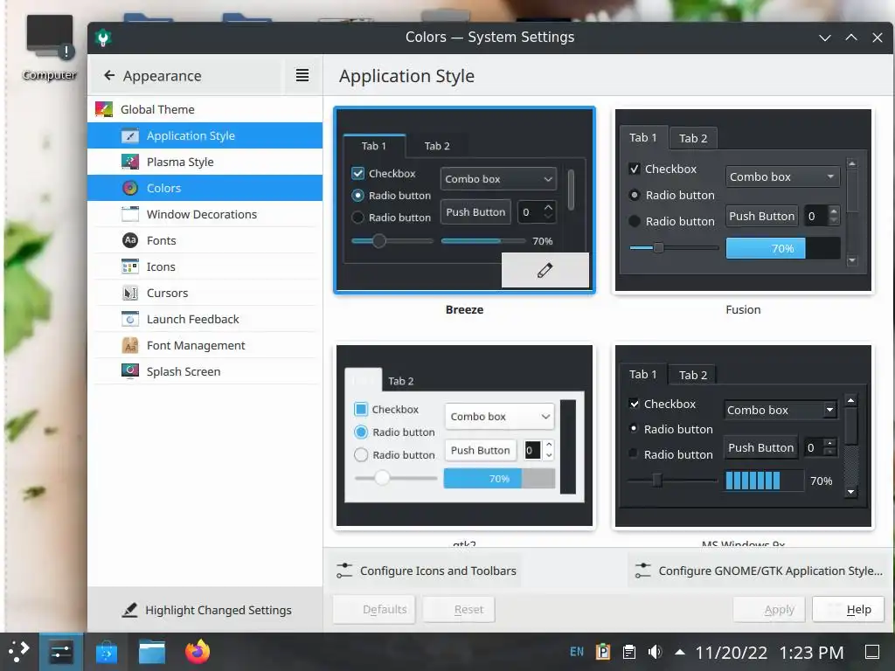Click the pencil edit icon on Breeze
Screen dimensions: 895x671
pos(545,270)
